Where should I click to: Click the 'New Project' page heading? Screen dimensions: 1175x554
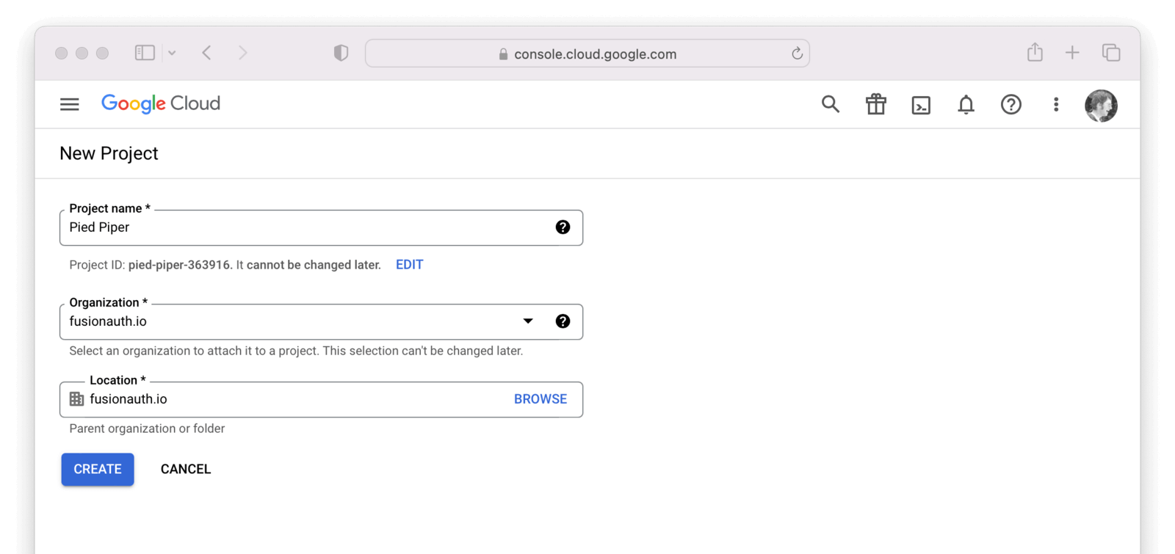(109, 153)
